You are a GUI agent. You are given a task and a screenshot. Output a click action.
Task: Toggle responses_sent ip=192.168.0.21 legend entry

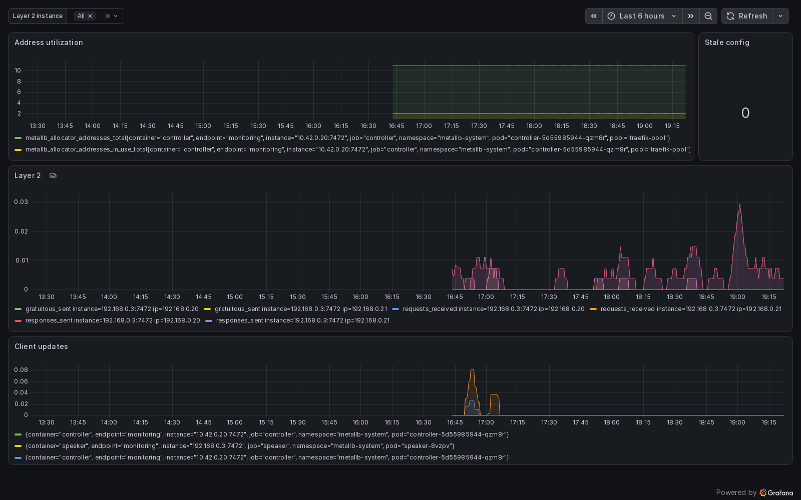(303, 320)
